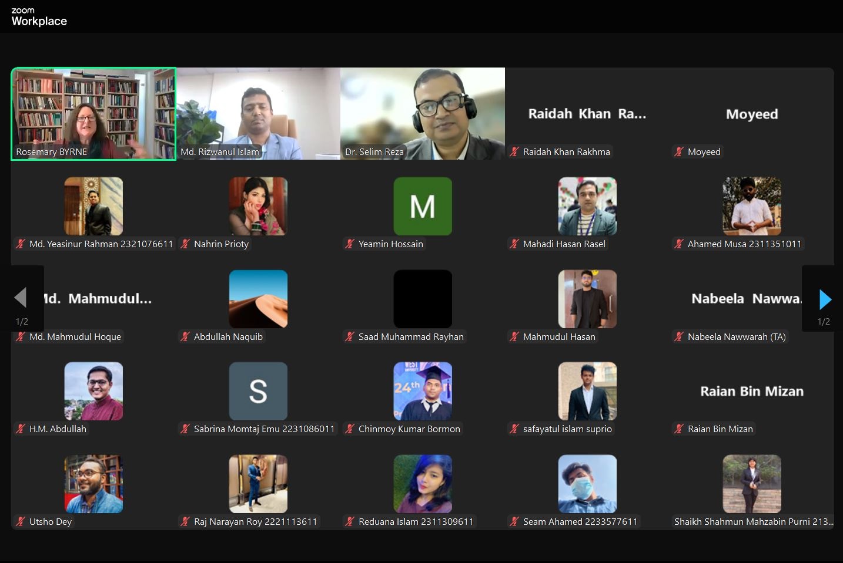Select Md. Rizwanul Islam's video tile
This screenshot has width=843, height=563.
click(x=258, y=114)
